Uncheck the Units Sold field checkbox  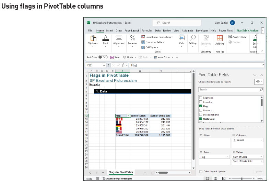coord(201,119)
